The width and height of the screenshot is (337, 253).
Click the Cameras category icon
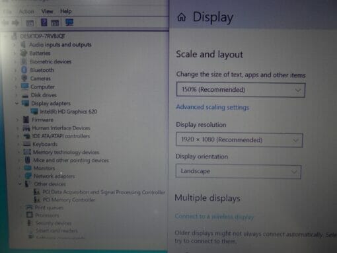click(x=24, y=79)
